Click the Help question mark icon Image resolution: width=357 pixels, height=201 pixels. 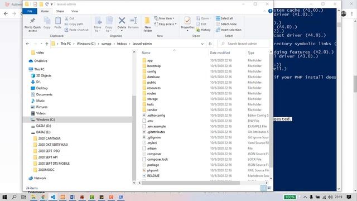point(270,11)
